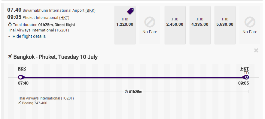Click the purple price tag icon
This screenshot has width=265, height=119.
[130, 11]
